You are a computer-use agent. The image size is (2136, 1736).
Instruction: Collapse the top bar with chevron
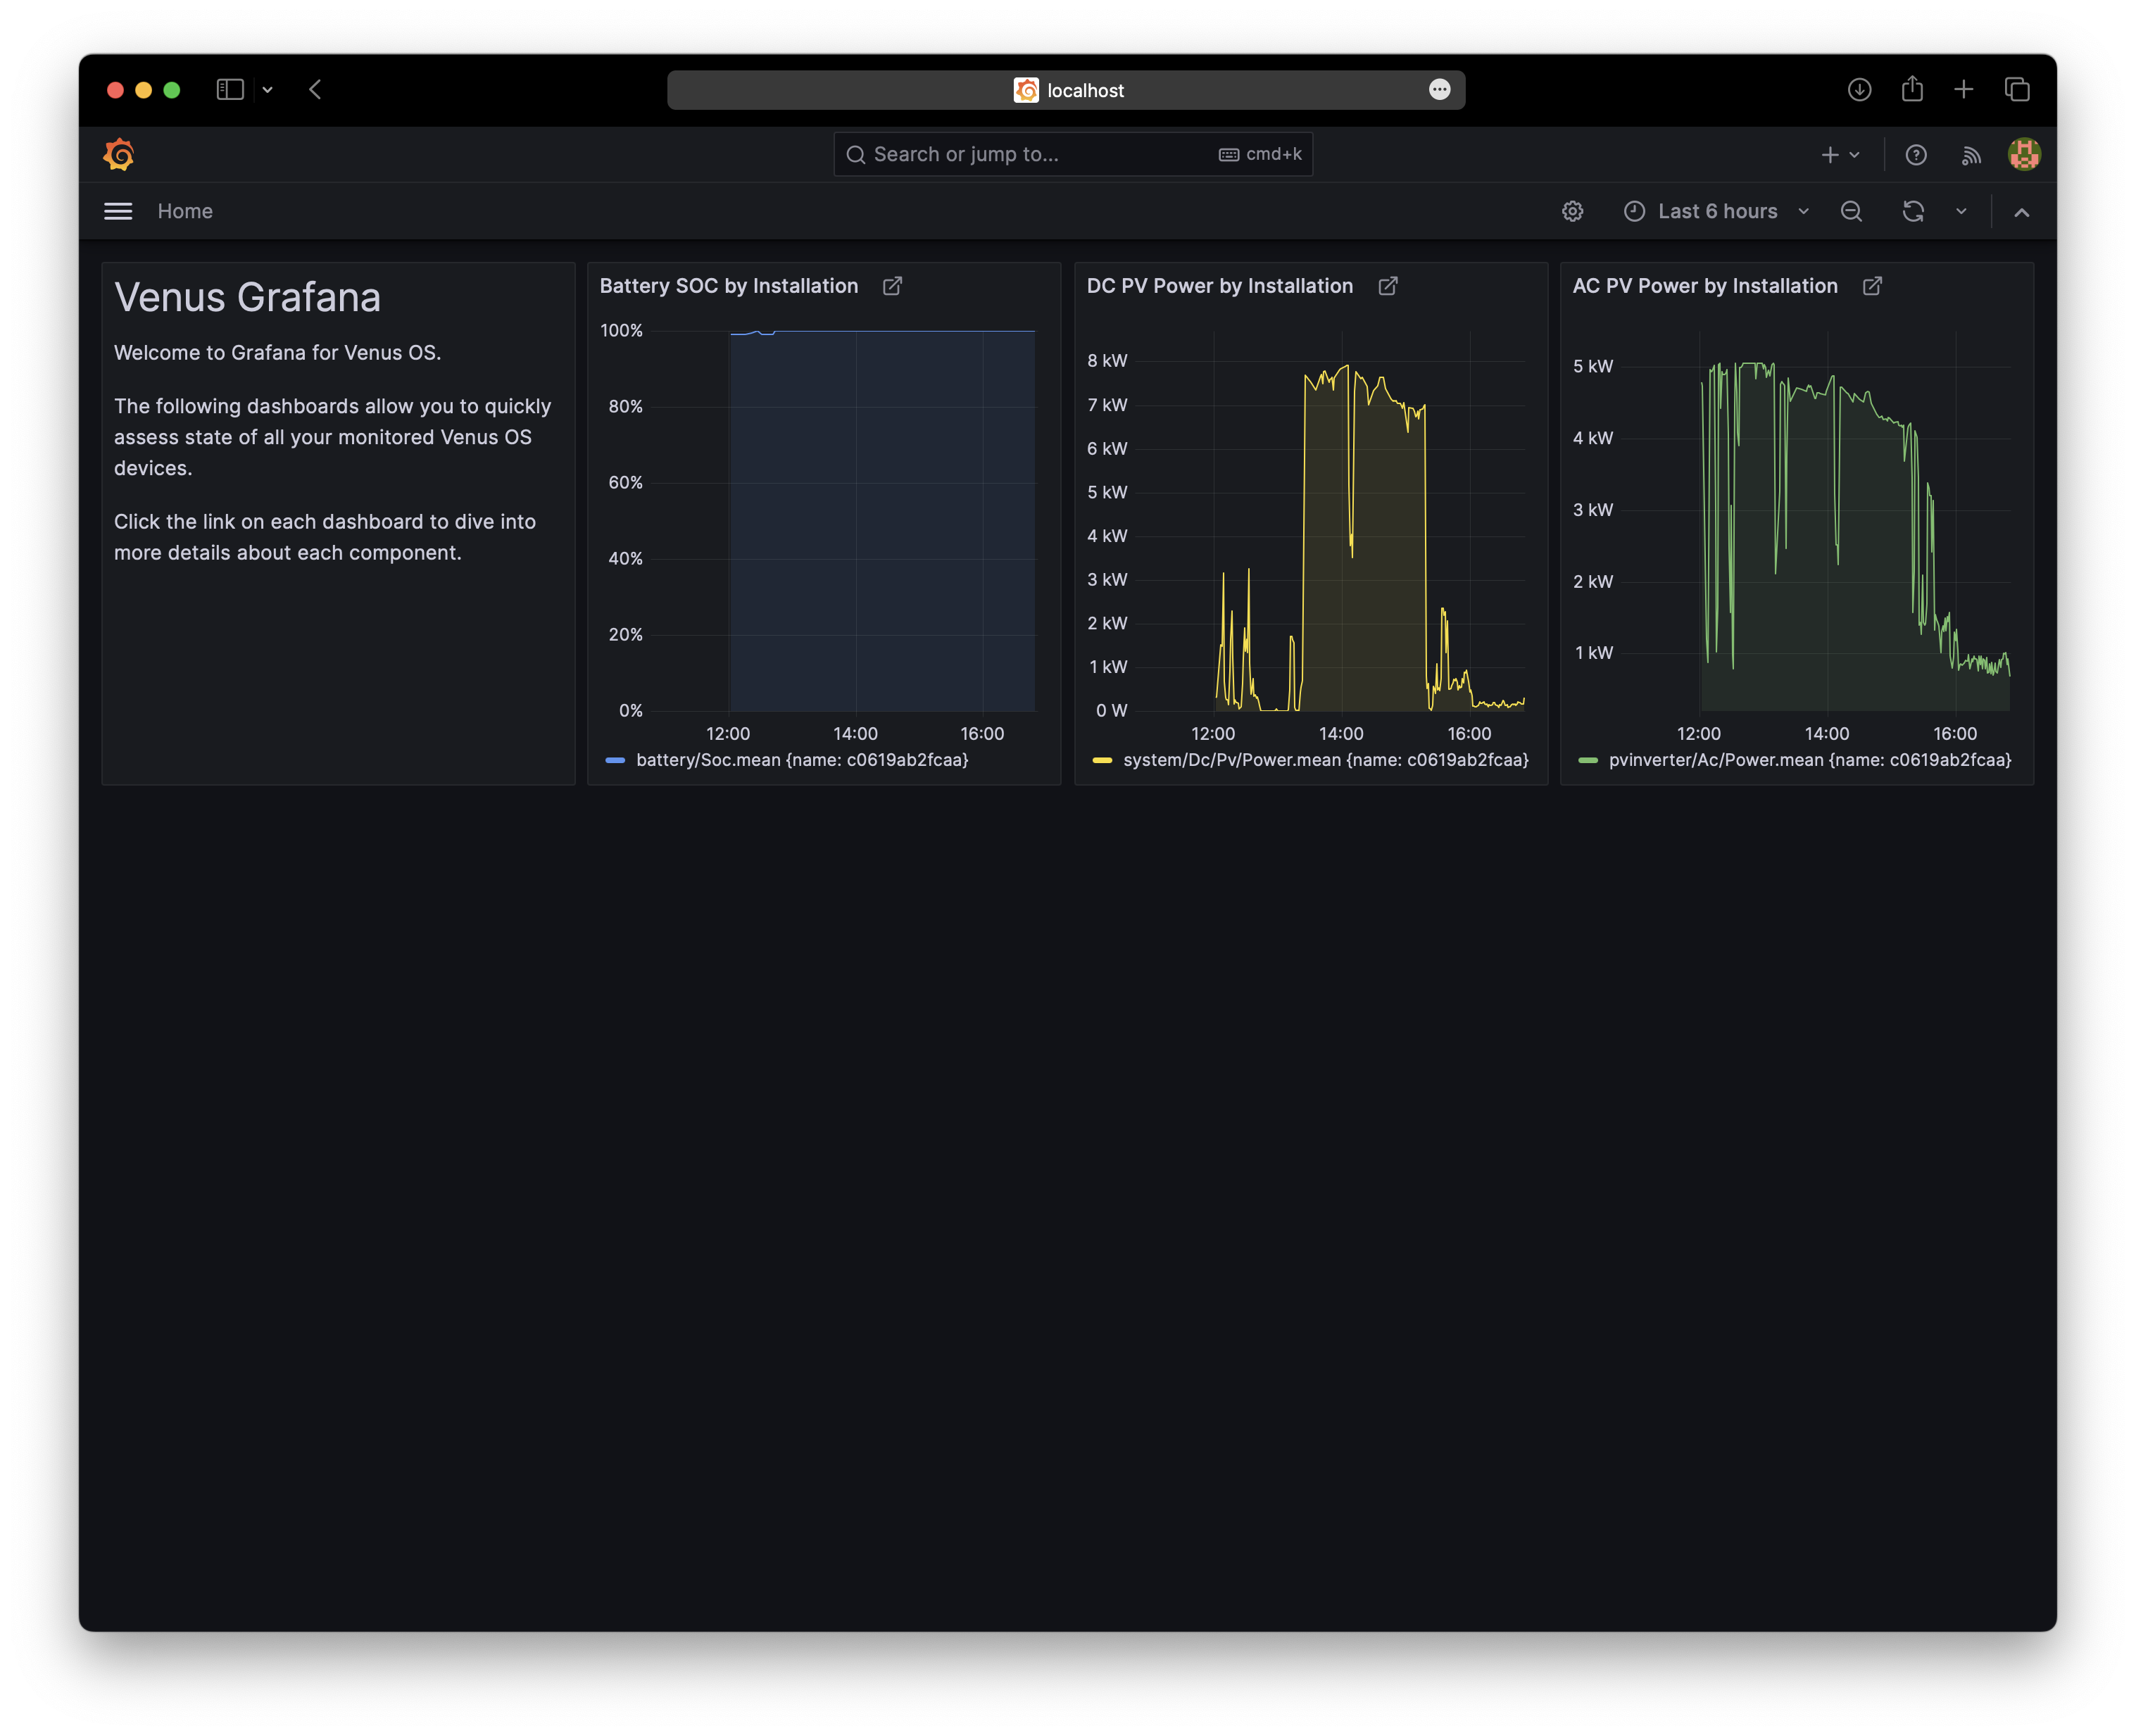pyautogui.click(x=2021, y=212)
